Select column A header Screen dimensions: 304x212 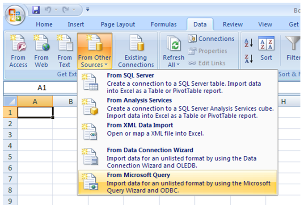pyautogui.click(x=35, y=101)
